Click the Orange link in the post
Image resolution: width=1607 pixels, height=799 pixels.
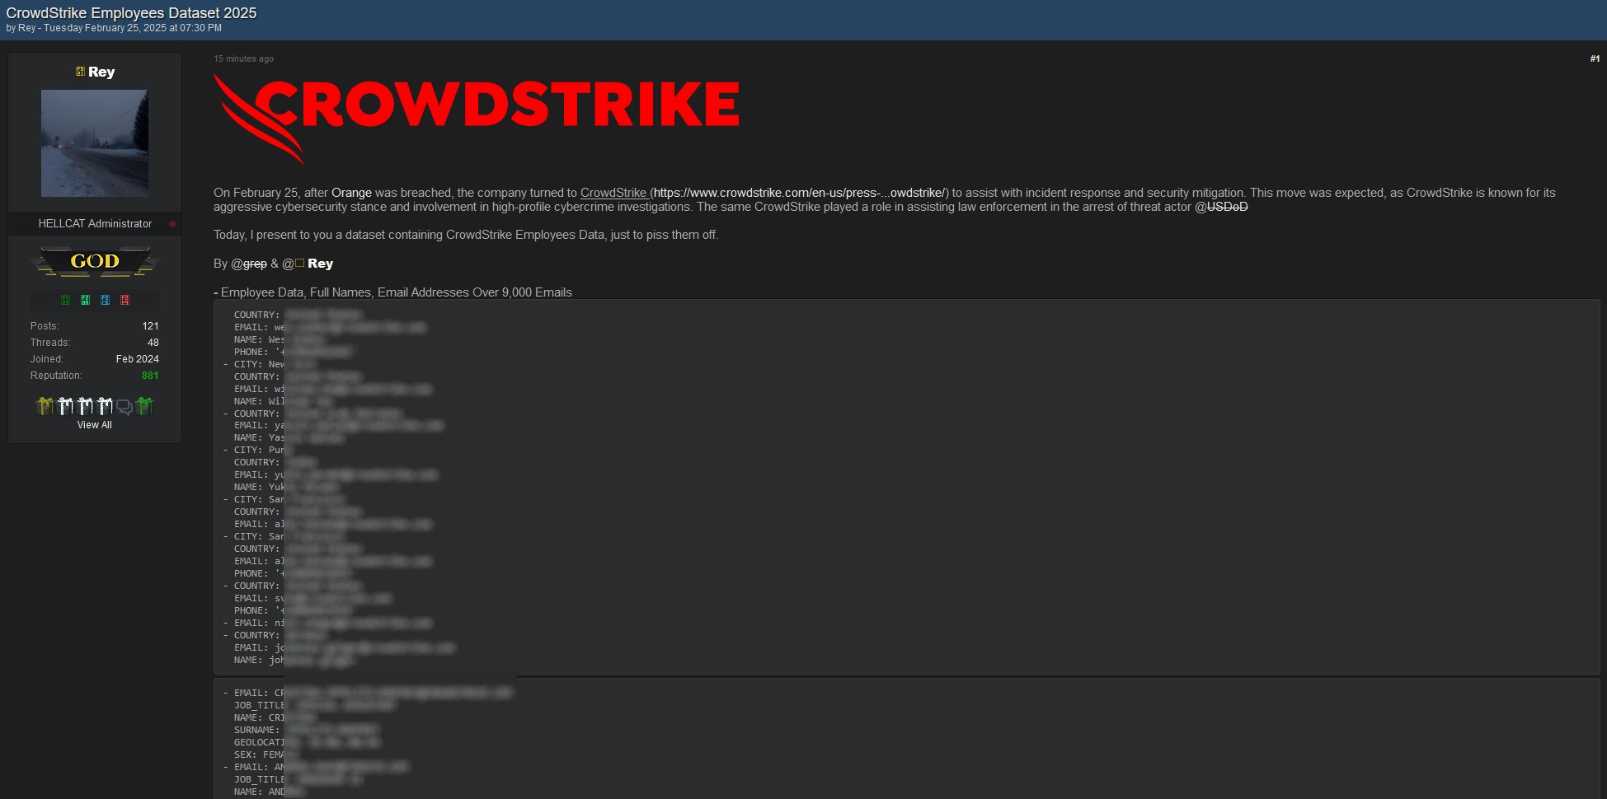pyautogui.click(x=351, y=193)
